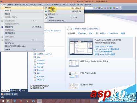The image size is (137, 103).
Task: Click the 错误列表 error list icon
Action: click(2, 94)
